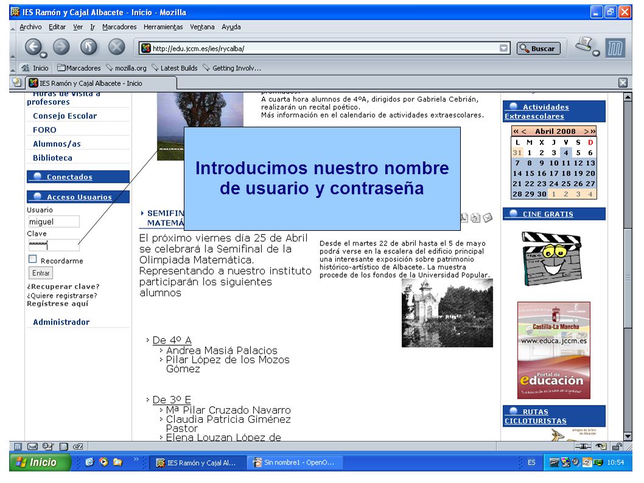Click the Portal de educación banner
The image size is (644, 483).
[554, 350]
